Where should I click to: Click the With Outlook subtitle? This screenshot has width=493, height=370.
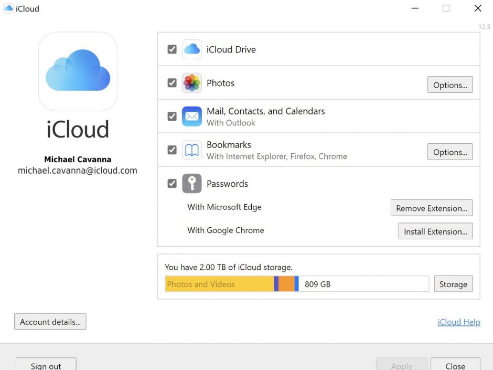point(231,123)
